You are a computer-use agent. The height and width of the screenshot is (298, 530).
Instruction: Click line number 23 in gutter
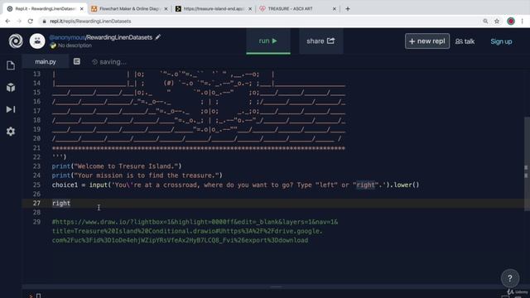tap(36, 166)
